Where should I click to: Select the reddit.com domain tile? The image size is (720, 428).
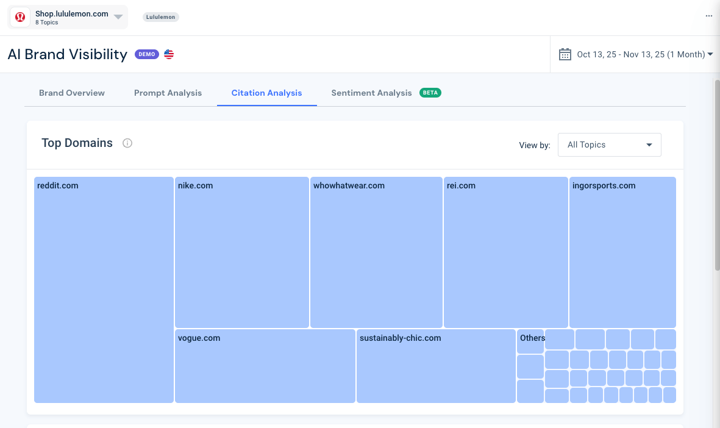103,289
